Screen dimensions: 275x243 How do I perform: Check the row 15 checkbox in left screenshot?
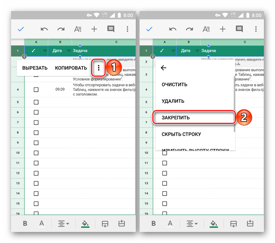pyautogui.click(x=36, y=204)
